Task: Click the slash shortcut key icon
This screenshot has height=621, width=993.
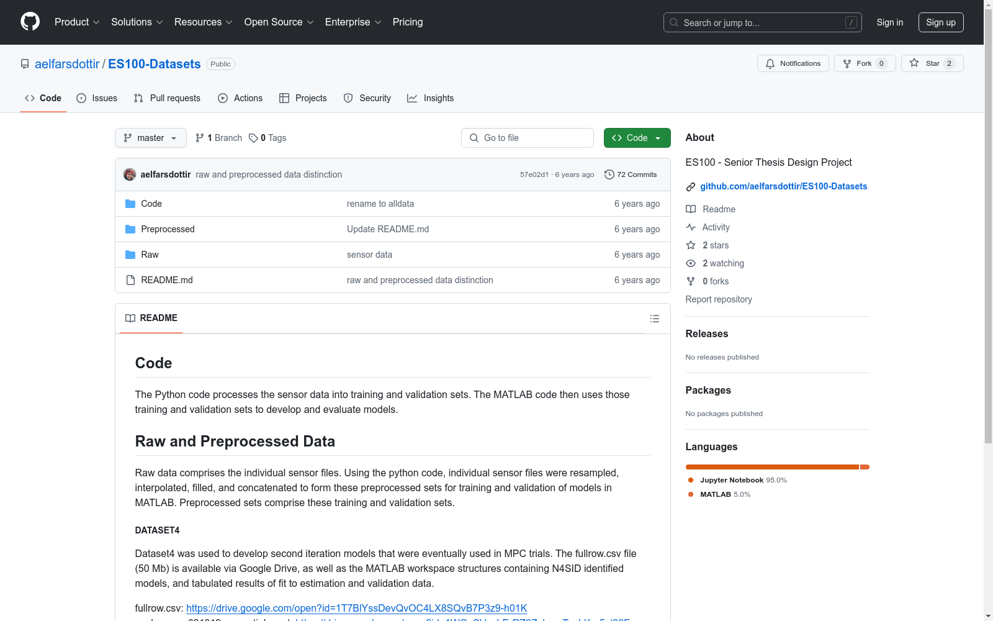Action: 851,22
